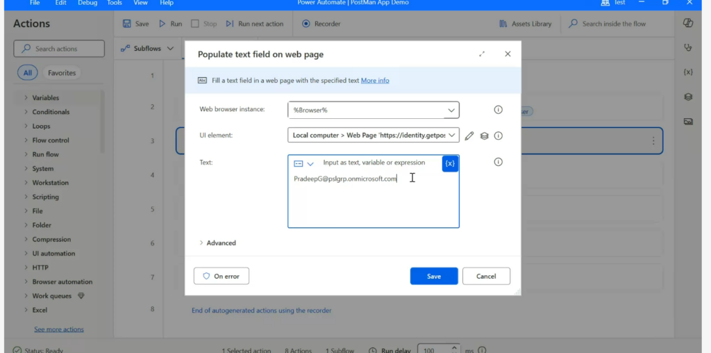Open the text input type dropdown

[x=304, y=164]
